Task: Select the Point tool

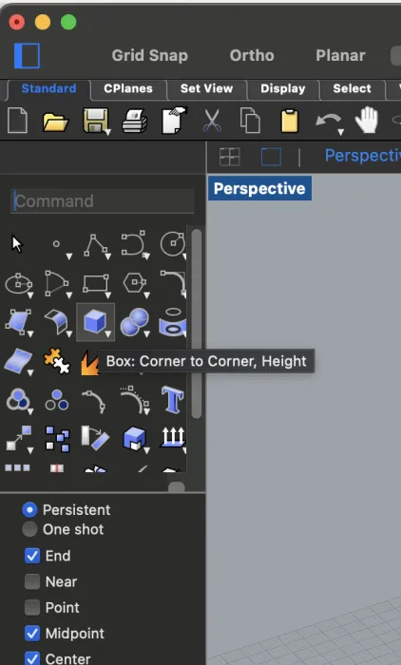Action: (x=56, y=244)
